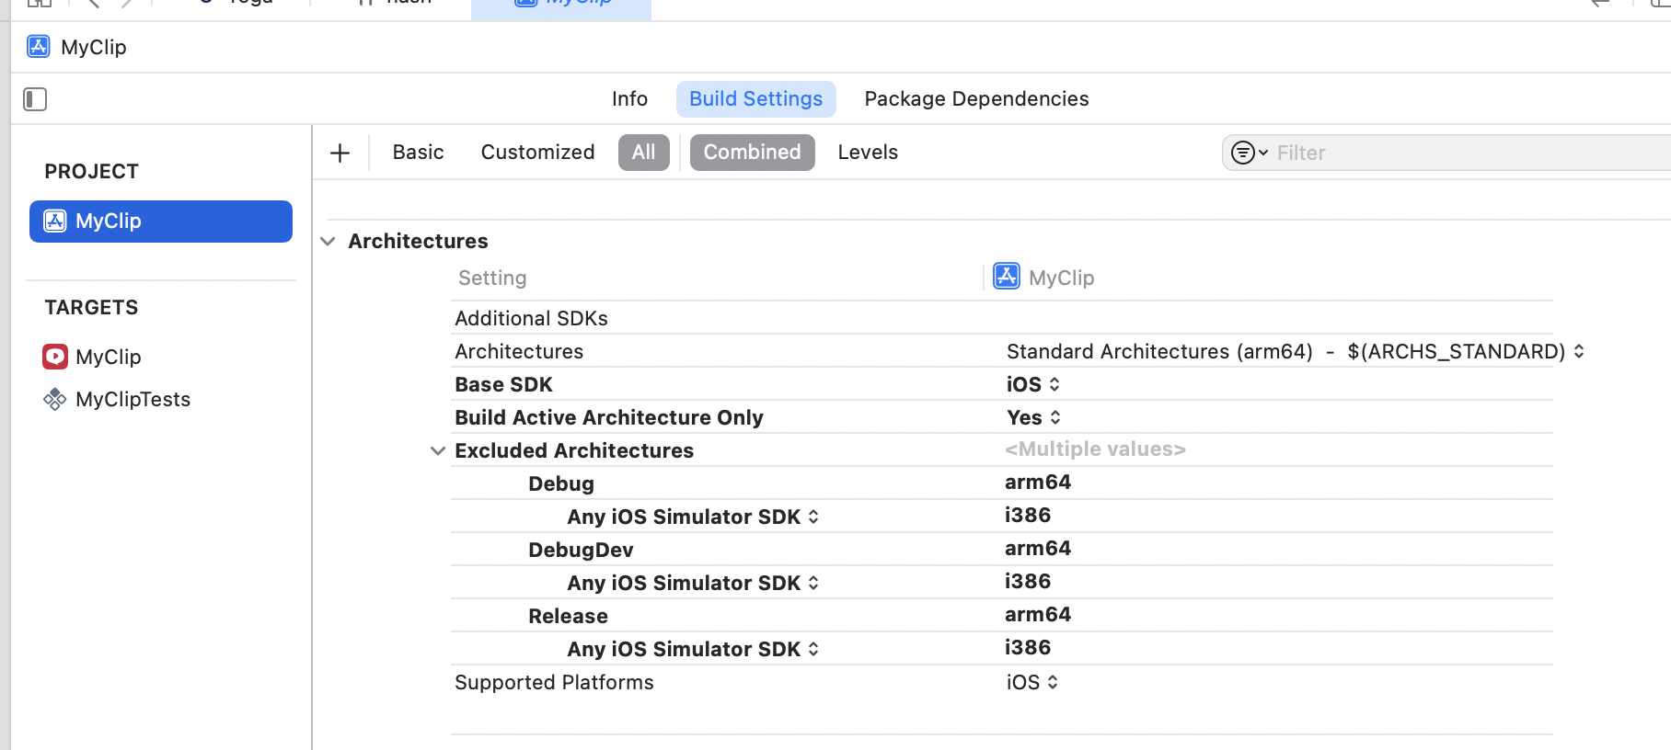
Task: Click the MyClip column header icon
Action: [x=1007, y=277]
